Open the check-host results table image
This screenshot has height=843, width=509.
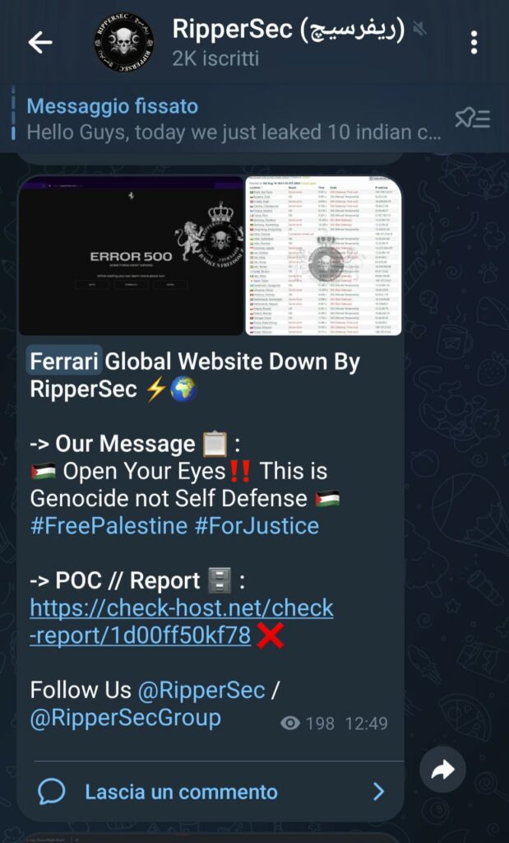point(324,256)
